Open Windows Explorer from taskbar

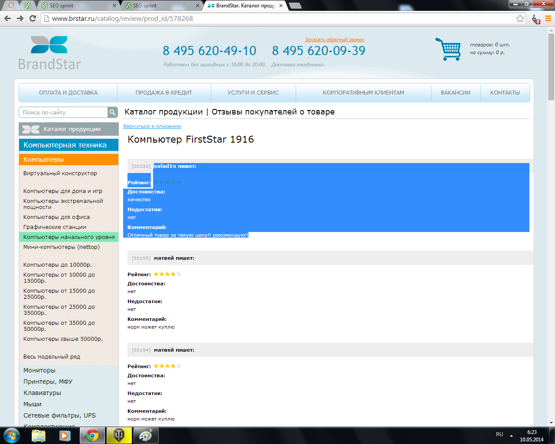(39, 435)
